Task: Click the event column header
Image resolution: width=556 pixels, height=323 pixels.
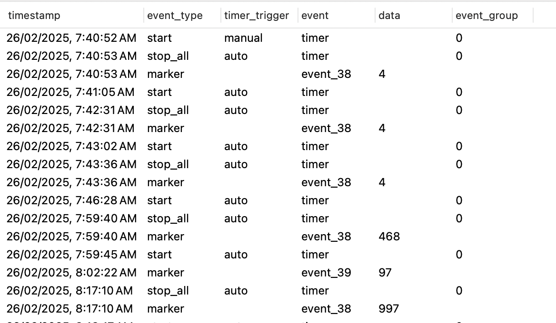Action: click(315, 16)
